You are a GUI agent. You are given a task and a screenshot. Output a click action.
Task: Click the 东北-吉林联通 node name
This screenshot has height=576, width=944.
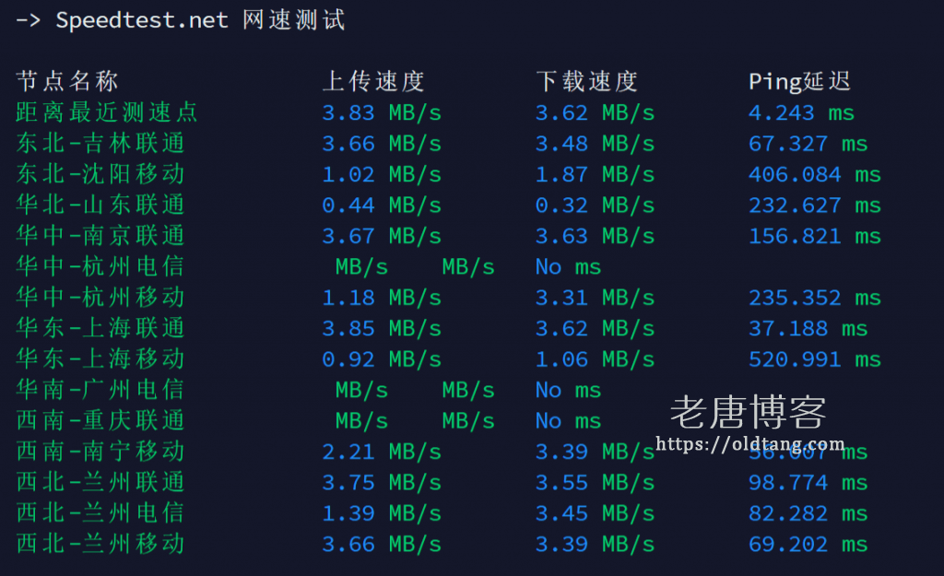click(x=100, y=144)
